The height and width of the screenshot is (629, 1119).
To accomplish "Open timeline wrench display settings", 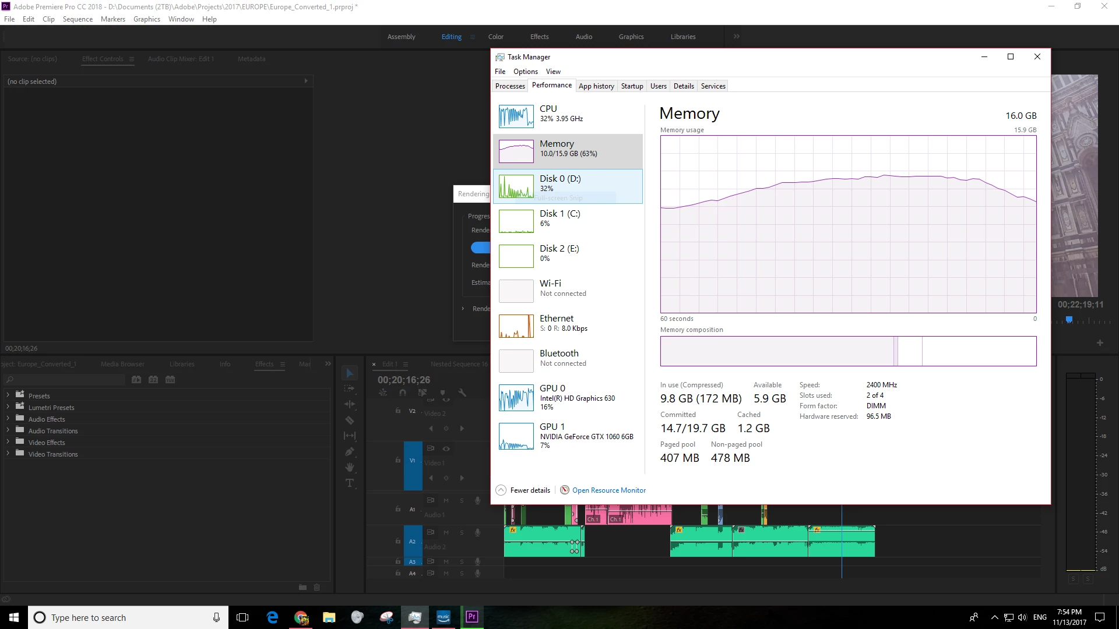I will pyautogui.click(x=462, y=393).
